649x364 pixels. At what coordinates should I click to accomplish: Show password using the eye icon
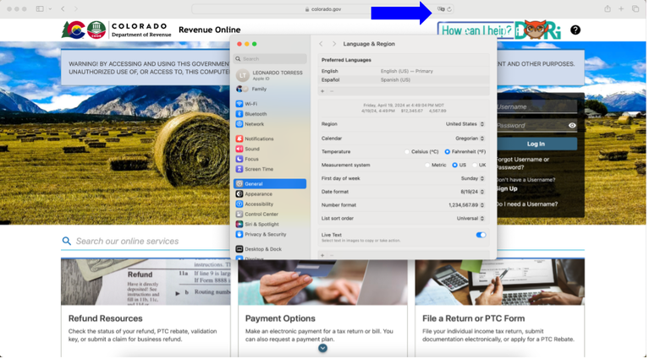pos(572,125)
